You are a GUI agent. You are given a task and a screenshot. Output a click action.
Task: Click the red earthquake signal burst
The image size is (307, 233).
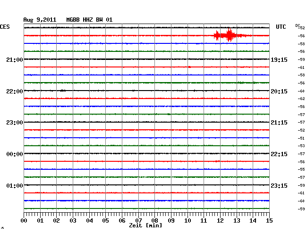point(232,35)
